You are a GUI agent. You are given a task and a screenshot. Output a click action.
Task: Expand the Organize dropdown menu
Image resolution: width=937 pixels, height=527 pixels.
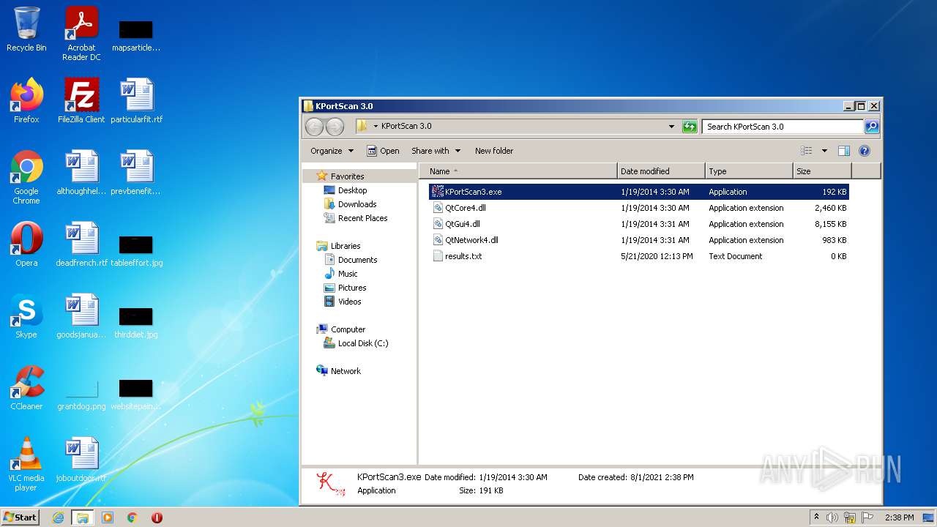point(332,151)
